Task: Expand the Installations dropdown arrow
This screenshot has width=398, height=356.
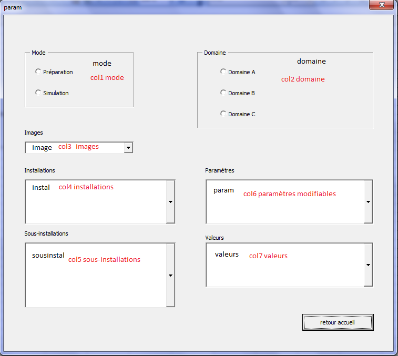Action: tap(170, 202)
